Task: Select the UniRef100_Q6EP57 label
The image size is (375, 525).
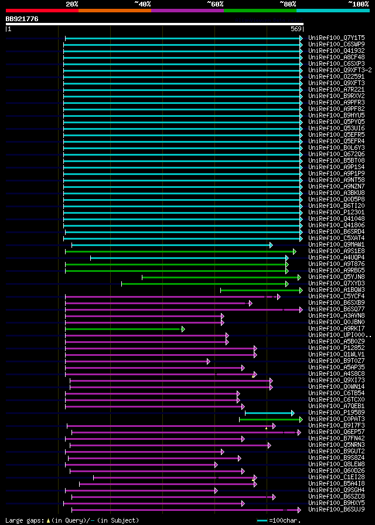Action: [x=336, y=432]
